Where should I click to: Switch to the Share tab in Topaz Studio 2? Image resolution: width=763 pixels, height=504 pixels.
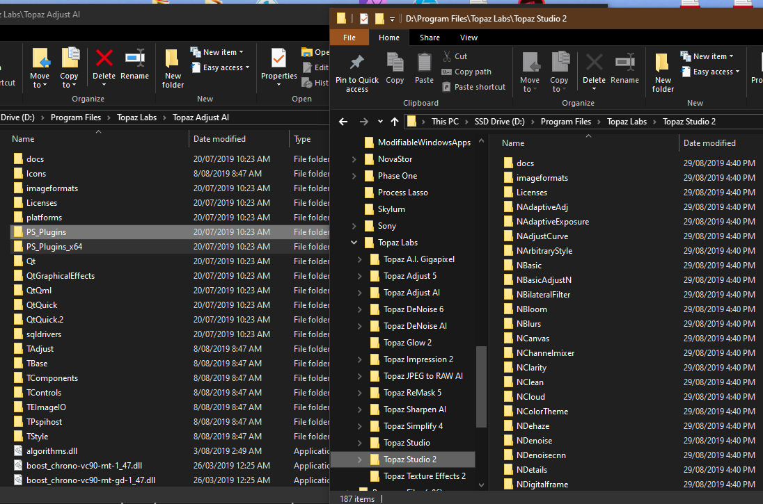[x=430, y=38]
